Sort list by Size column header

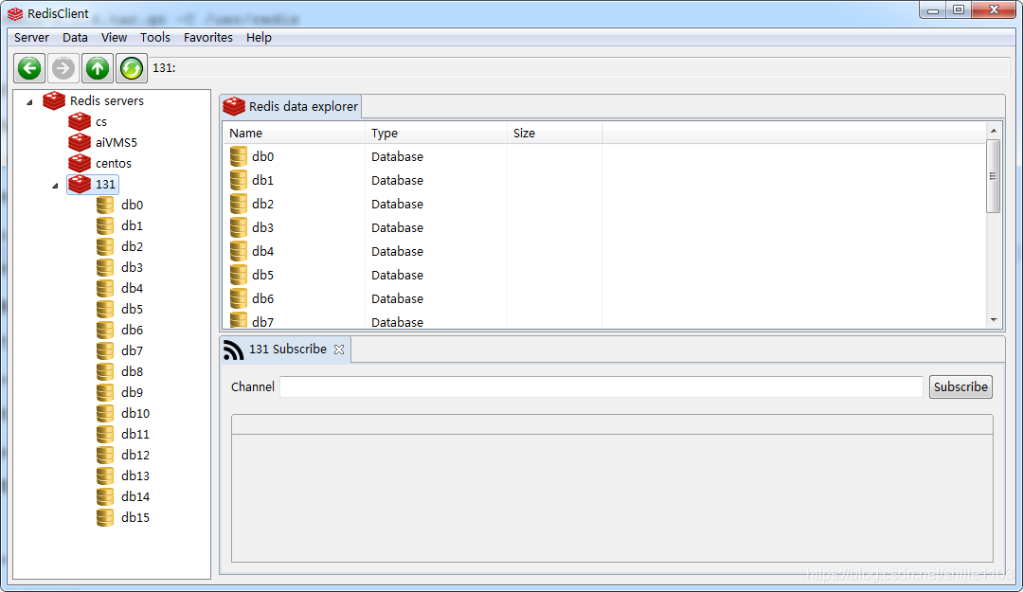point(554,134)
